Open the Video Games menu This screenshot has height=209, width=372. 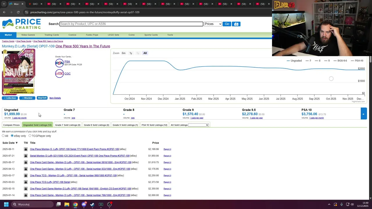pyautogui.click(x=28, y=35)
